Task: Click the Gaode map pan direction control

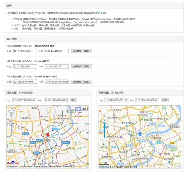Action: pyautogui.click(x=104, y=111)
